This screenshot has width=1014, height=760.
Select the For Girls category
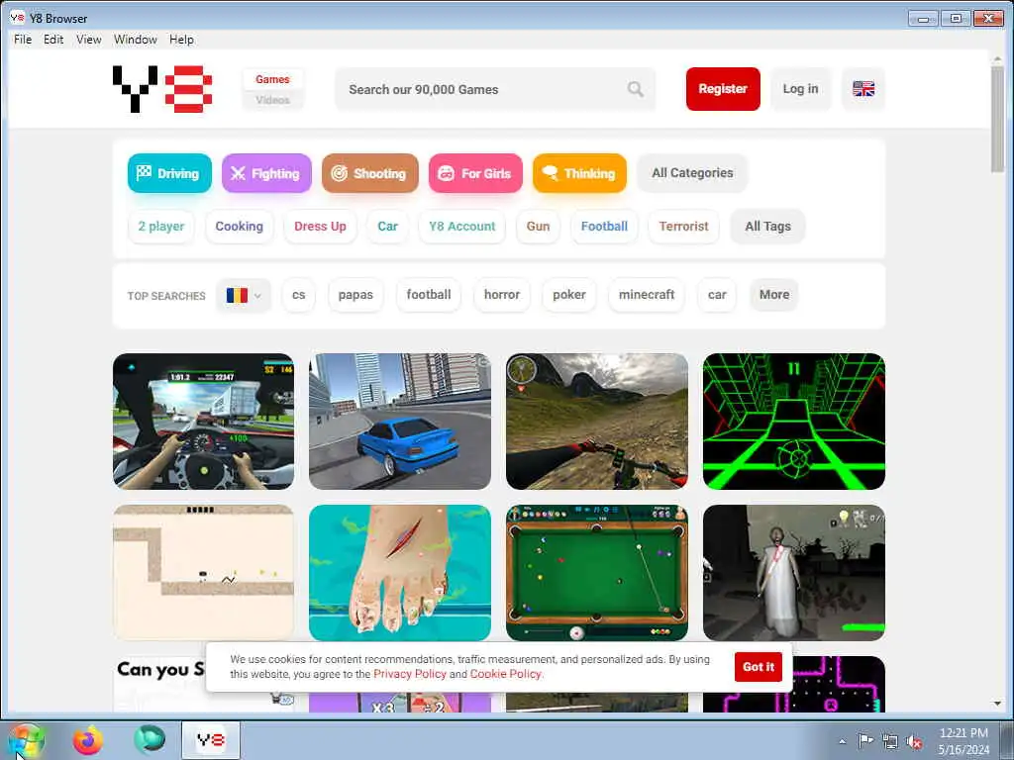coord(475,173)
